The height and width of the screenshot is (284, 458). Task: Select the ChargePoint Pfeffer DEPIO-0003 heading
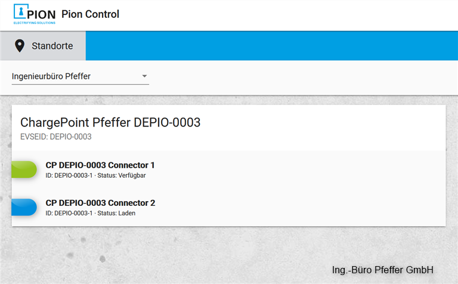click(110, 123)
